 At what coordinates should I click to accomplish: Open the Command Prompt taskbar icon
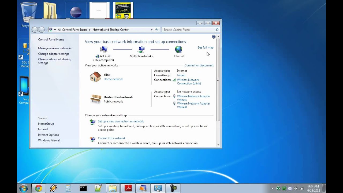pos(83,188)
